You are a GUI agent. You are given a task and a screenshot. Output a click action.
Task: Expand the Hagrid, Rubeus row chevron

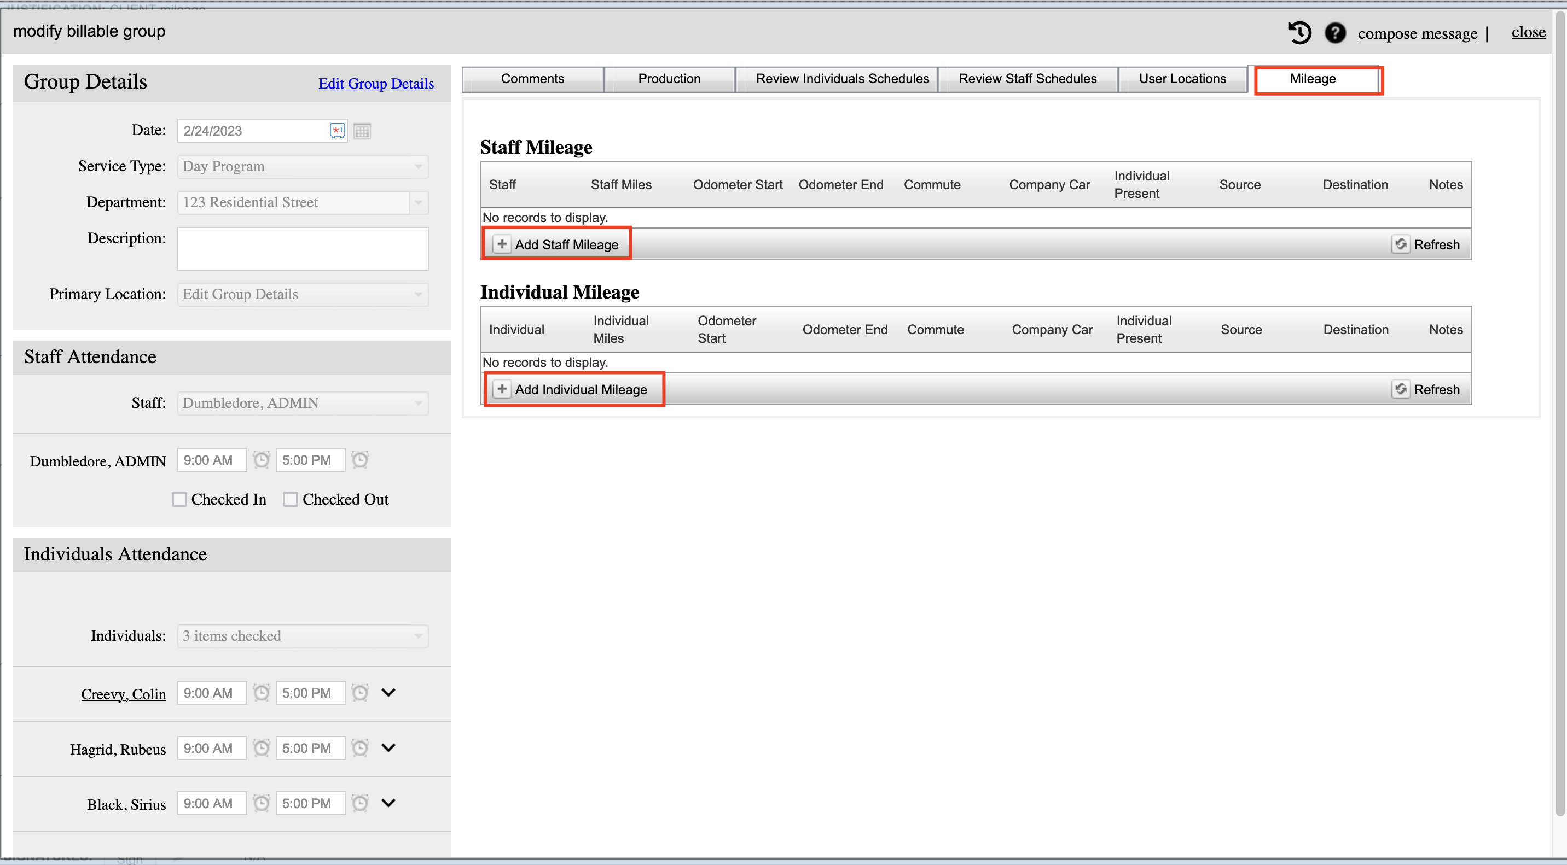pyautogui.click(x=388, y=747)
